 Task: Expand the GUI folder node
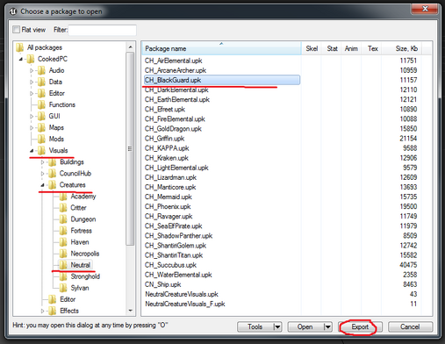tap(32, 116)
